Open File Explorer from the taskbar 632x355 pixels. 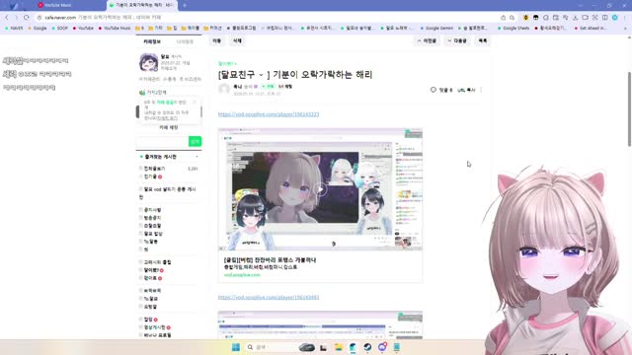338,347
